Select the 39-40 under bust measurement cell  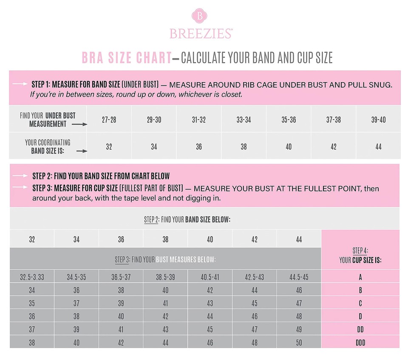[378, 120]
